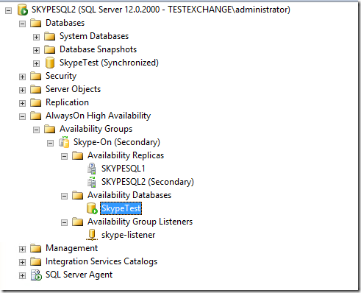Select the SKYPESQL2 (Secondary) replica label

click(148, 182)
